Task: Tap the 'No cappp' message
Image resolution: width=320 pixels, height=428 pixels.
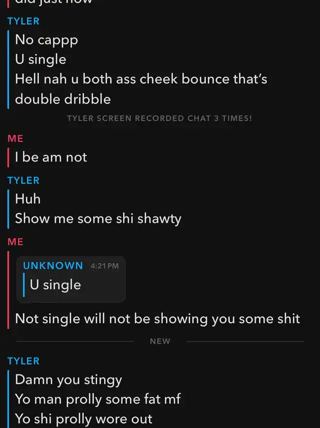Action: (46, 40)
